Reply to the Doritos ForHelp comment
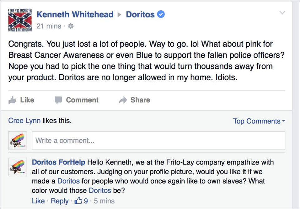This screenshot has height=209, width=300. coord(59,201)
